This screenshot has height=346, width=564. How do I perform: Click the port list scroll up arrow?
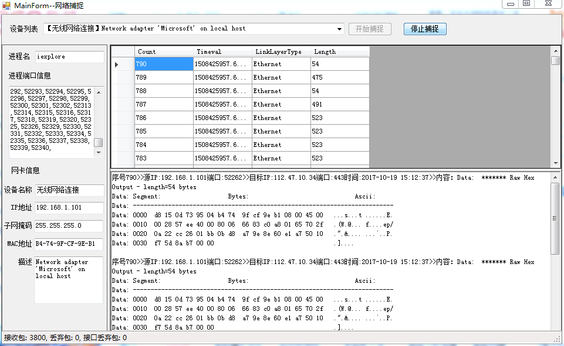pyautogui.click(x=99, y=93)
